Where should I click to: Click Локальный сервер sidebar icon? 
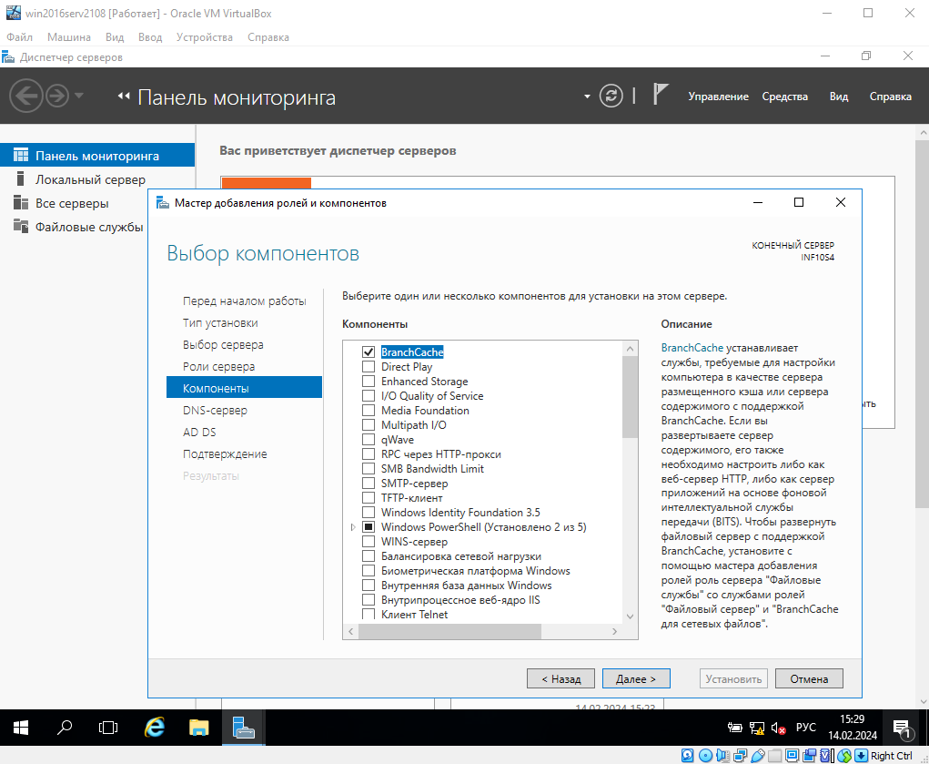(21, 179)
